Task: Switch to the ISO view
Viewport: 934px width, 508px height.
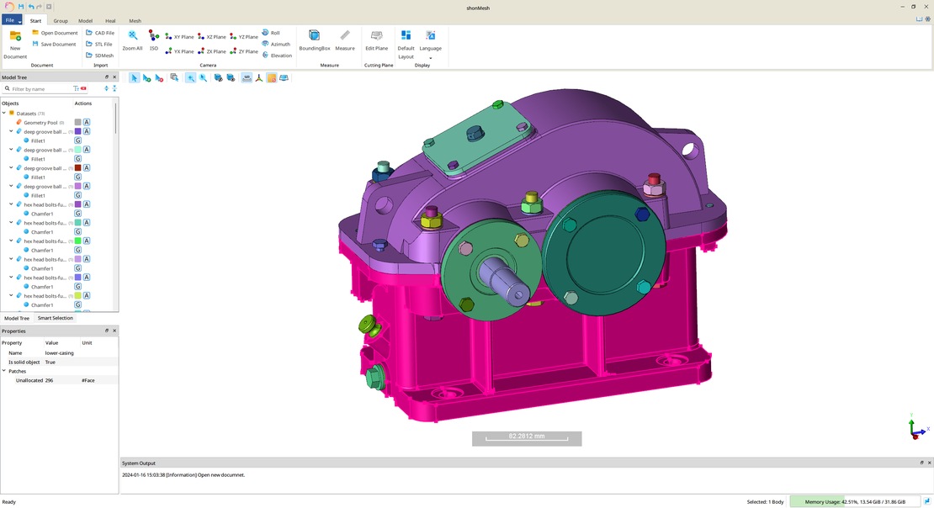Action: point(154,36)
